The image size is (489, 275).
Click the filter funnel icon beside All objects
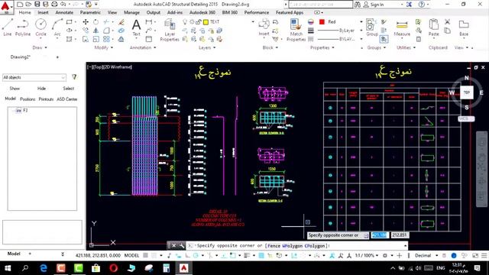pyautogui.click(x=74, y=76)
